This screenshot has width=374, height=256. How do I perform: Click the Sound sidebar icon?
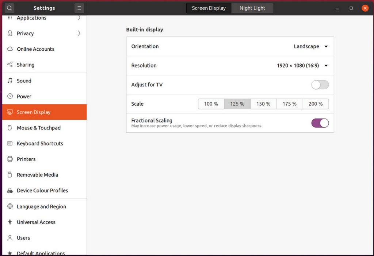(x=9, y=81)
